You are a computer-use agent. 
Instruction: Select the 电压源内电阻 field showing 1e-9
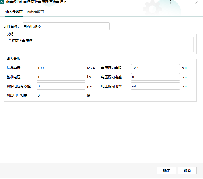pyautogui.click(x=155, y=68)
